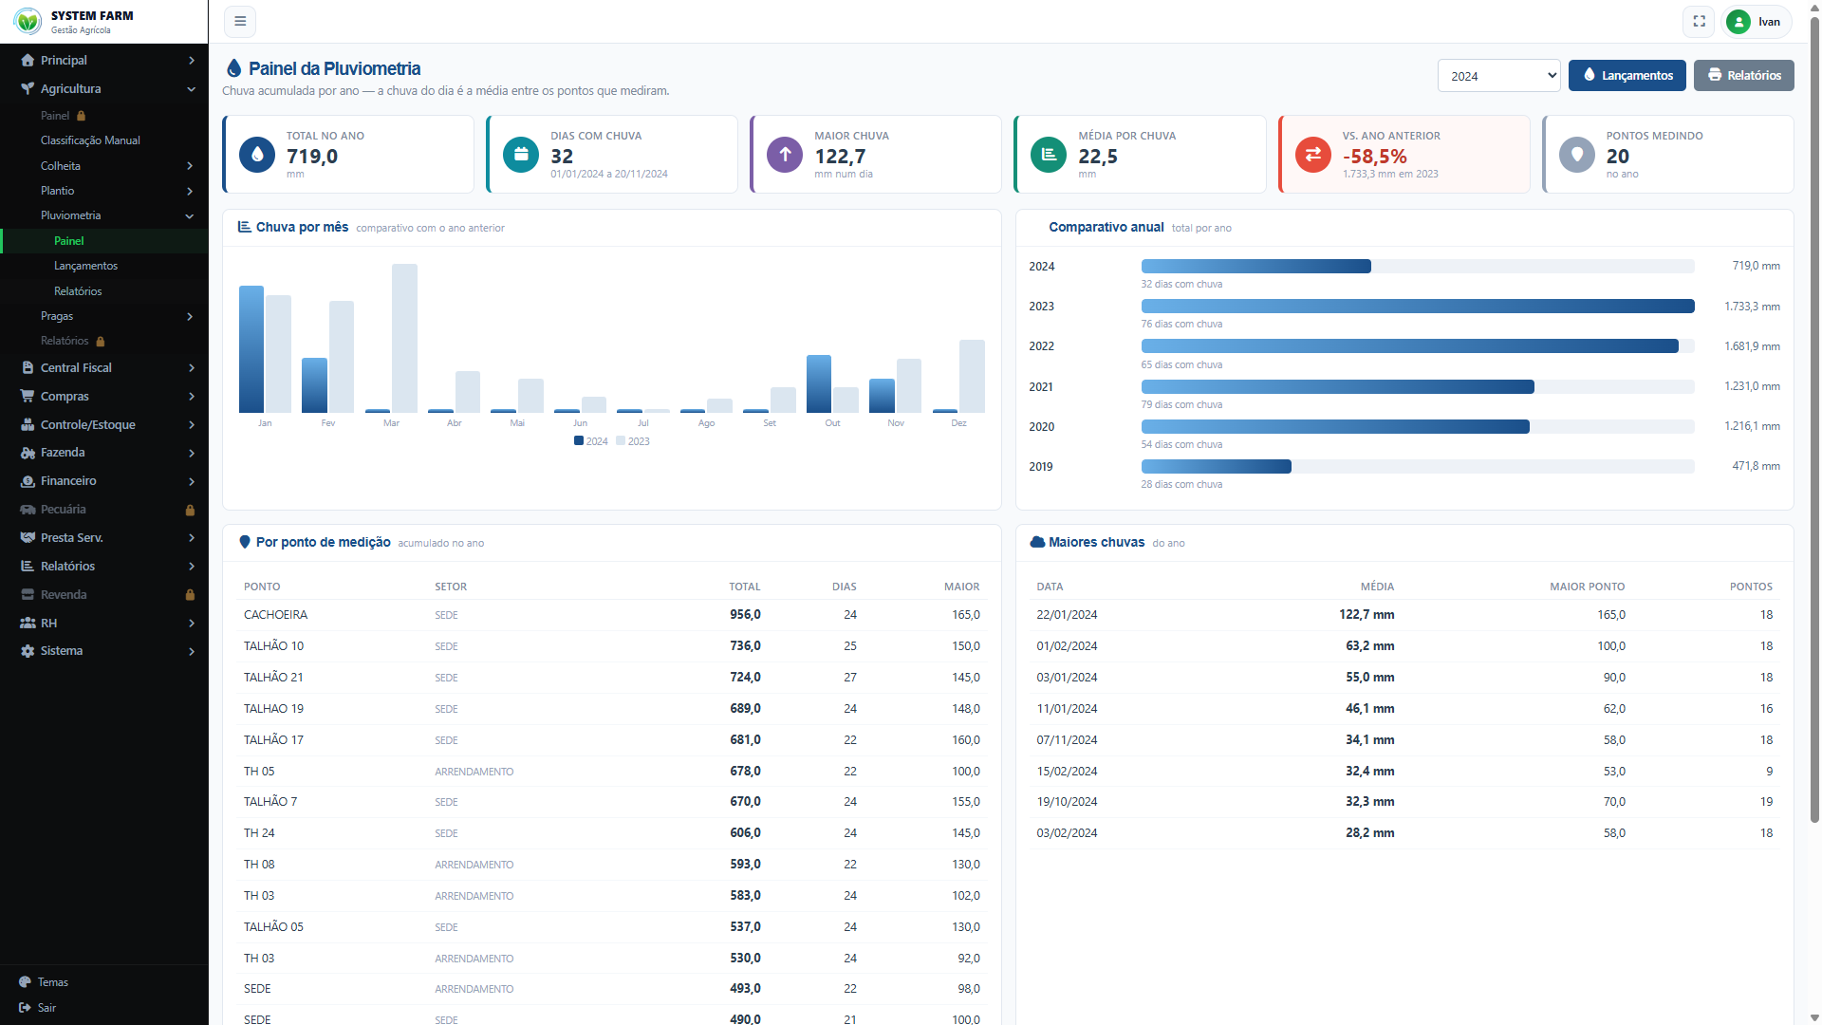Expand the Plantio submenu chevron
Image resolution: width=1822 pixels, height=1025 pixels.
190,191
